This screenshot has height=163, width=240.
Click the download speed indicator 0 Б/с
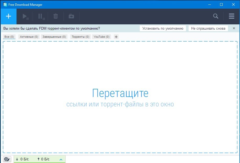(22, 159)
